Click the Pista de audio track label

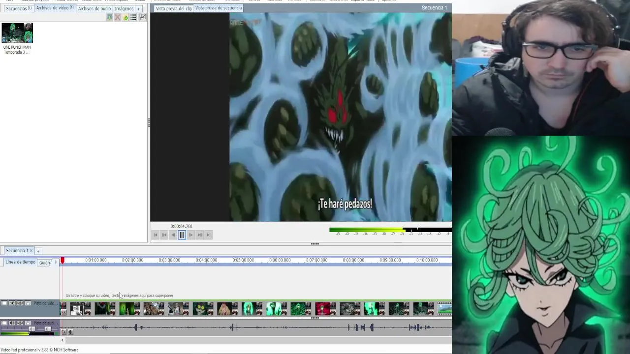pos(46,323)
